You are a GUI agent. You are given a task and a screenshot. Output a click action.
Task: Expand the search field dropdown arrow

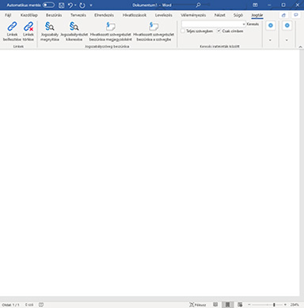pos(244,24)
